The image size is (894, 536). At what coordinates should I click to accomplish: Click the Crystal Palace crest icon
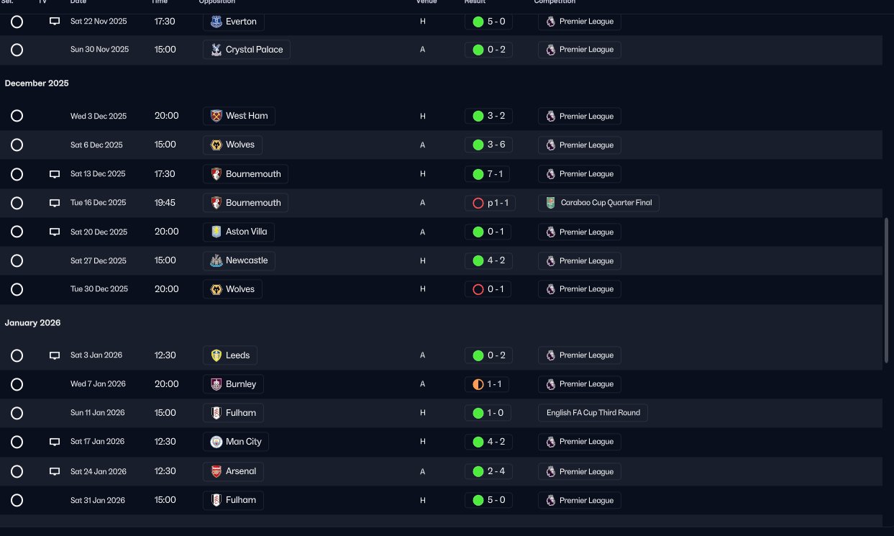coord(216,50)
